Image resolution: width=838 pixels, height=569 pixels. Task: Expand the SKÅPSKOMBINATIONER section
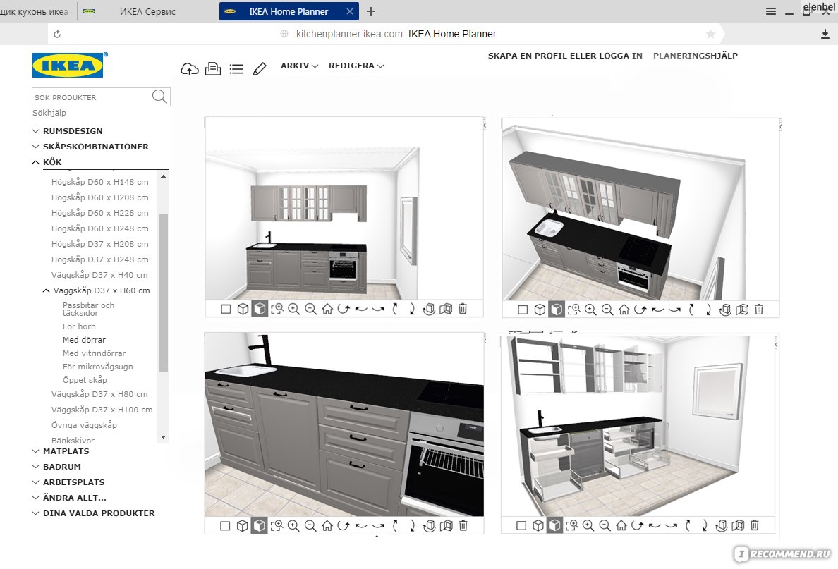[90, 147]
